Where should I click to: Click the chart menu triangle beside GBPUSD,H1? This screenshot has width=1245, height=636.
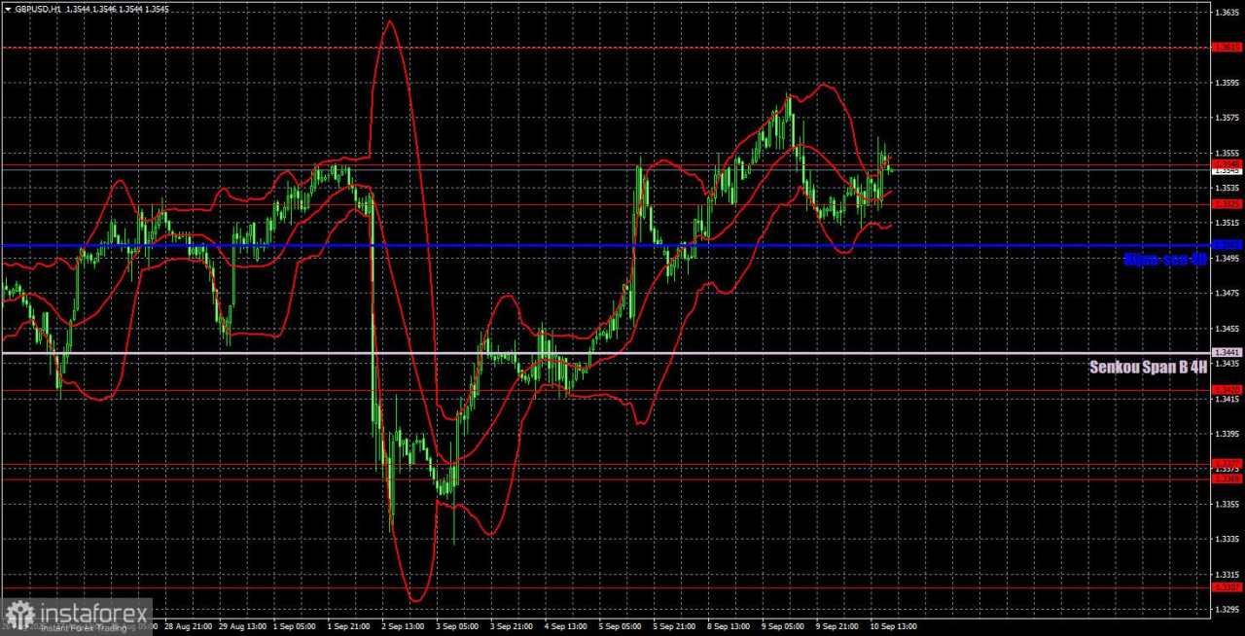pyautogui.click(x=8, y=9)
